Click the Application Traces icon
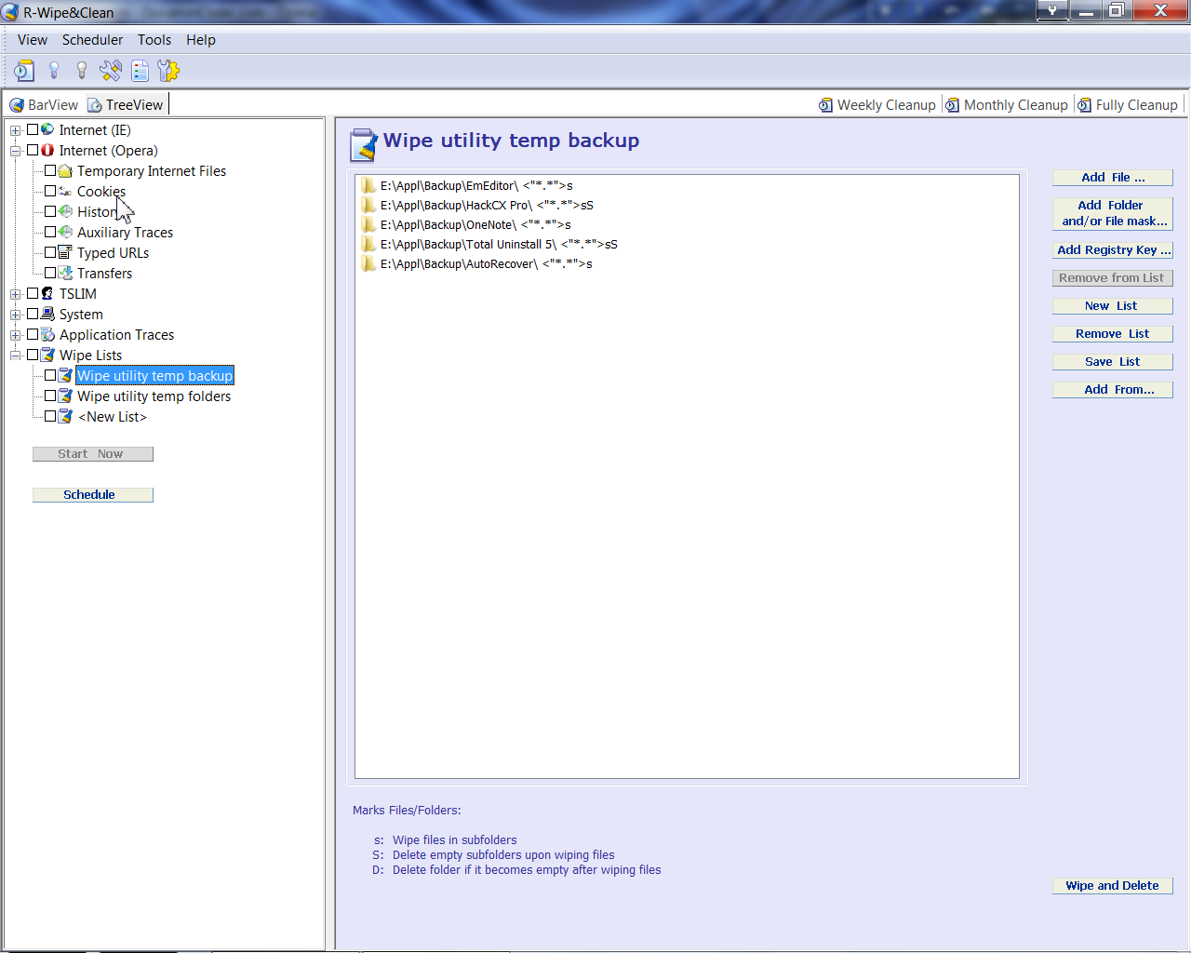The image size is (1191, 953). (x=47, y=335)
